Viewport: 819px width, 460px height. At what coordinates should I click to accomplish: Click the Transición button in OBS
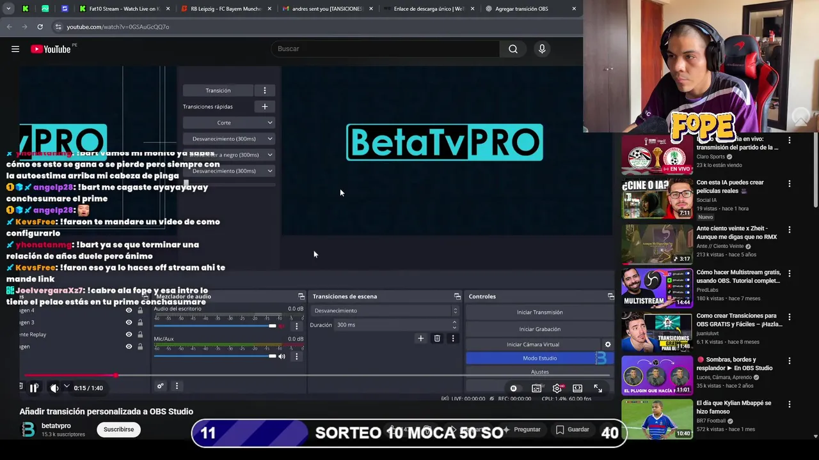(218, 91)
